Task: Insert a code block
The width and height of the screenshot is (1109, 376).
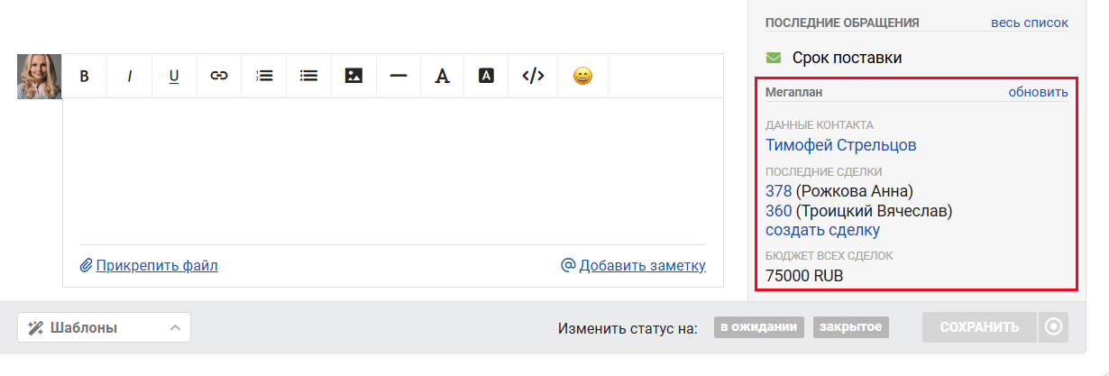Action: pyautogui.click(x=534, y=76)
